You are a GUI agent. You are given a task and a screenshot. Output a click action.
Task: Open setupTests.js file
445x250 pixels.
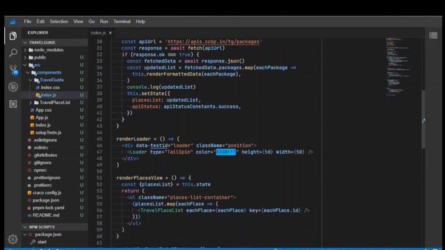(x=55, y=133)
